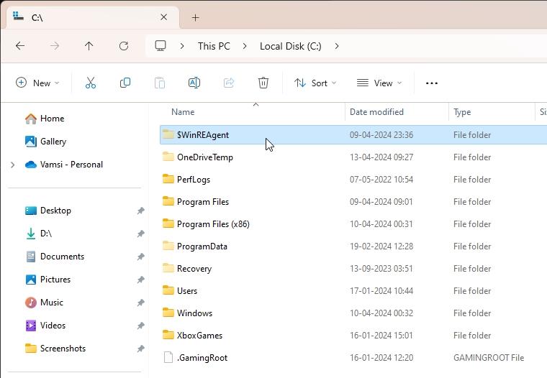Image resolution: width=547 pixels, height=378 pixels.
Task: Click the Cut scissors icon
Action: click(x=91, y=83)
